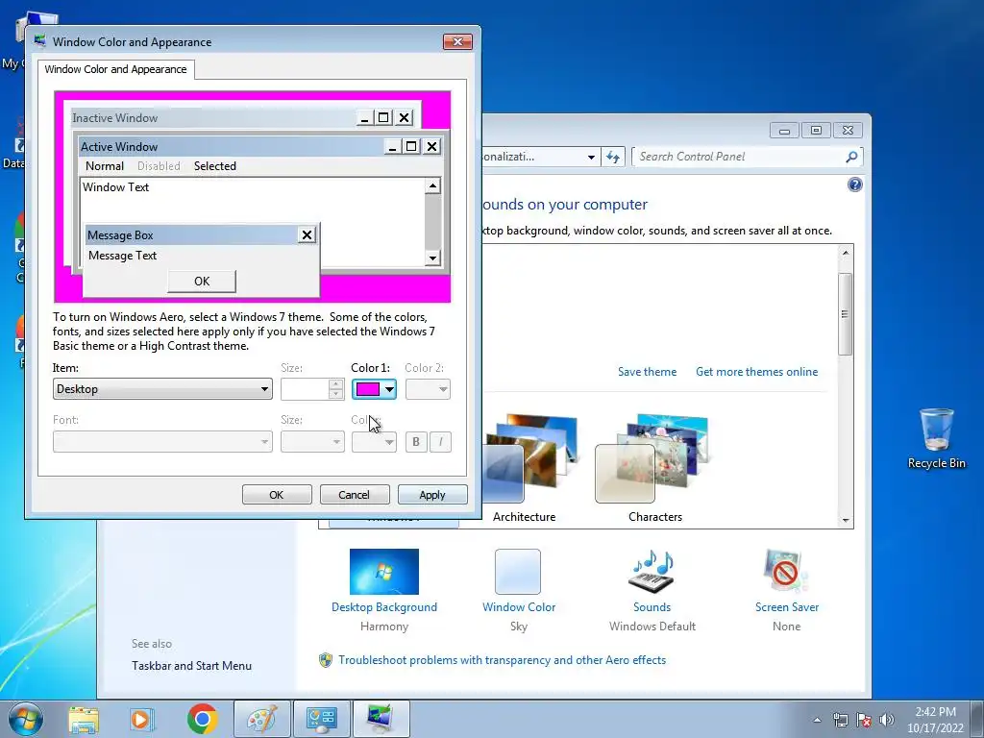This screenshot has height=738, width=984.
Task: Increase item Size with up spinner
Action: (335, 384)
